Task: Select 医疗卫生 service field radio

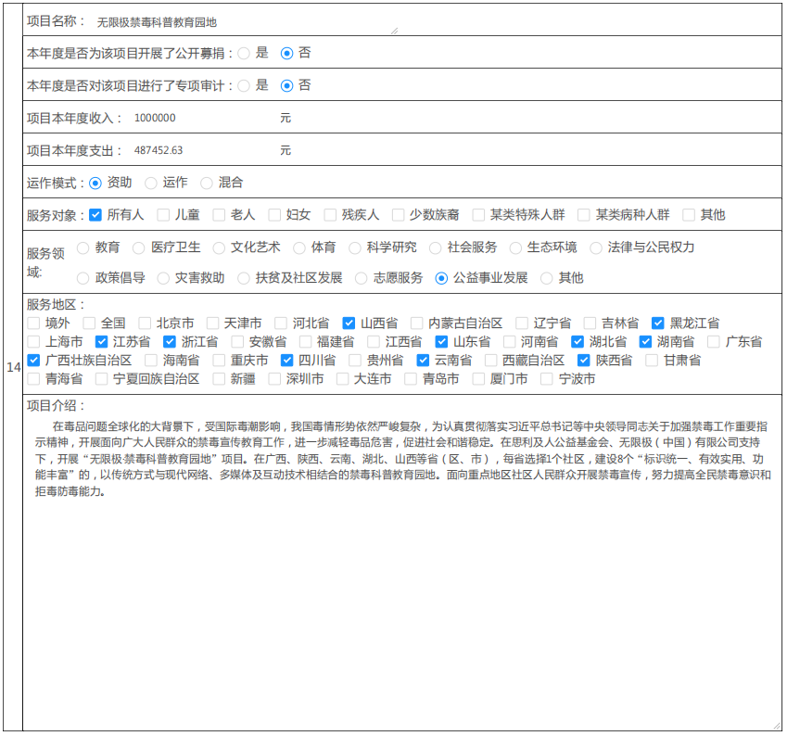Action: point(139,248)
